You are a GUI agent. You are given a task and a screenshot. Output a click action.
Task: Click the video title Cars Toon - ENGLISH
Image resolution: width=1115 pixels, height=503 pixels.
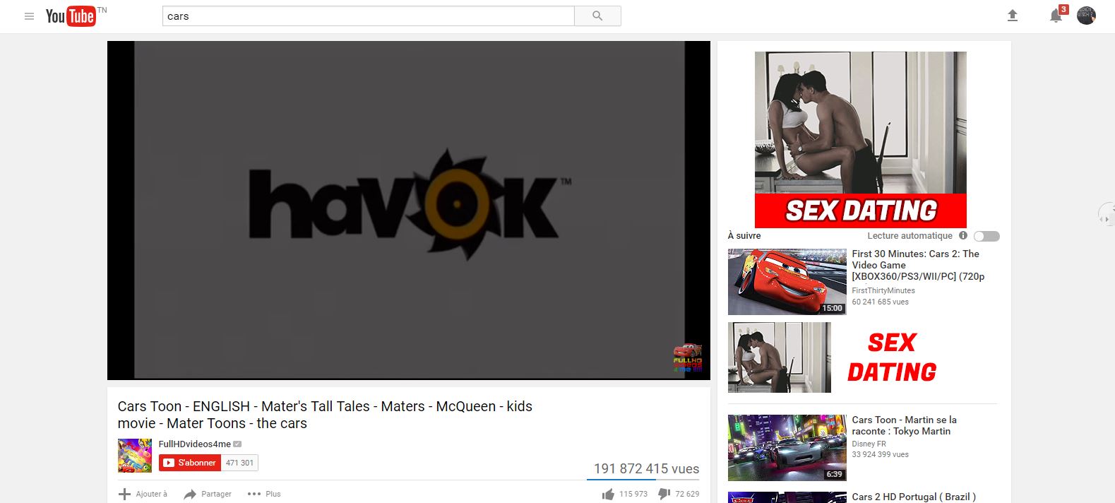tap(325, 415)
